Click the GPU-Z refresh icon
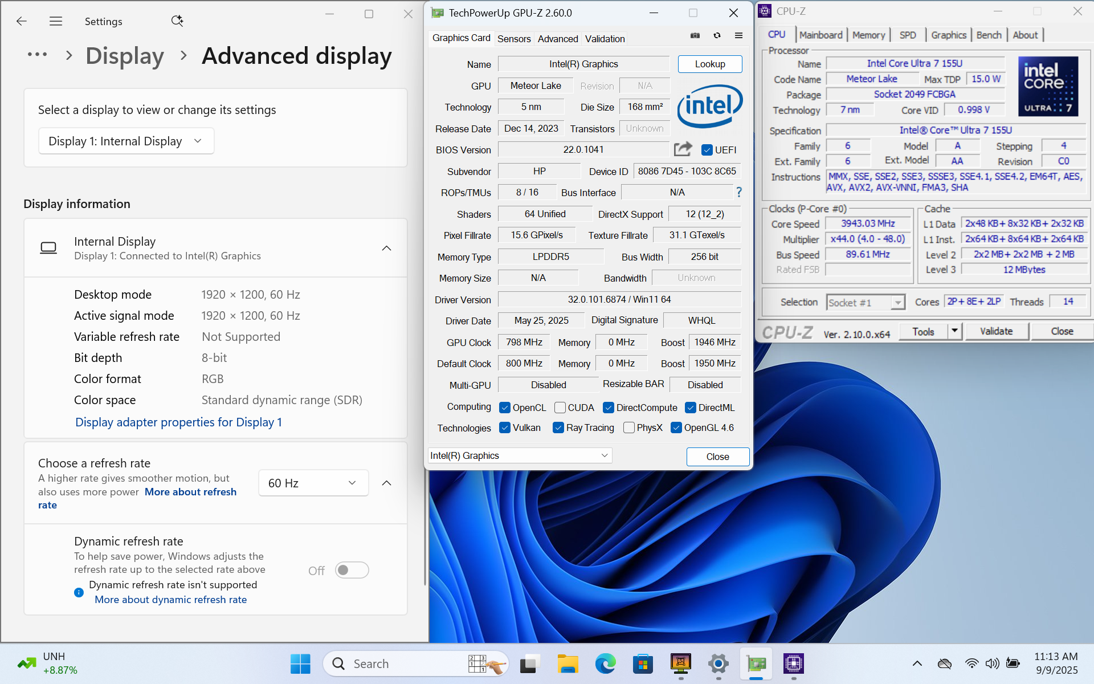 (x=717, y=35)
